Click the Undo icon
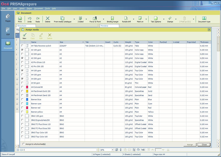 [x=29, y=19]
